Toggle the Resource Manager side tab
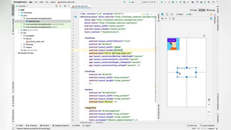 coord(13,26)
